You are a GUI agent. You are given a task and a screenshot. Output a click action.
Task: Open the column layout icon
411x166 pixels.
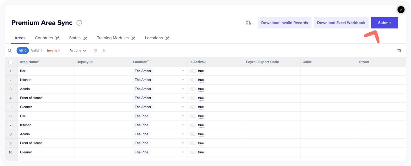(x=398, y=51)
